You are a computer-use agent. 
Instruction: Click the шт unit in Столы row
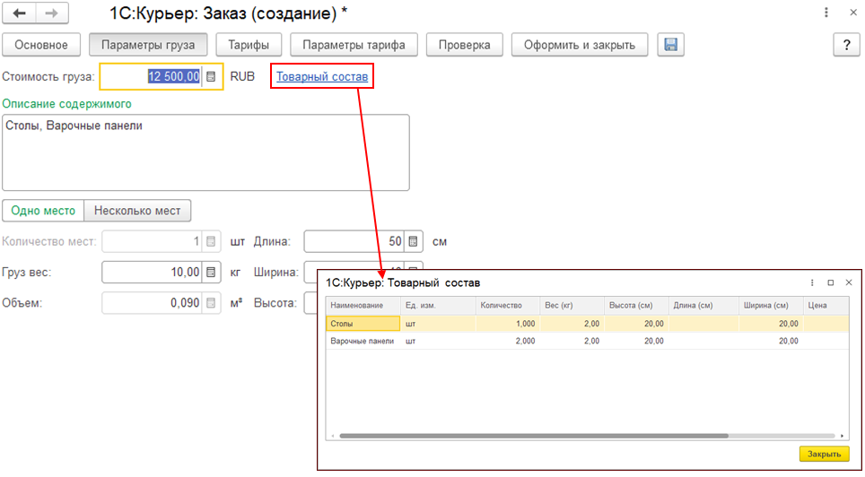click(438, 324)
